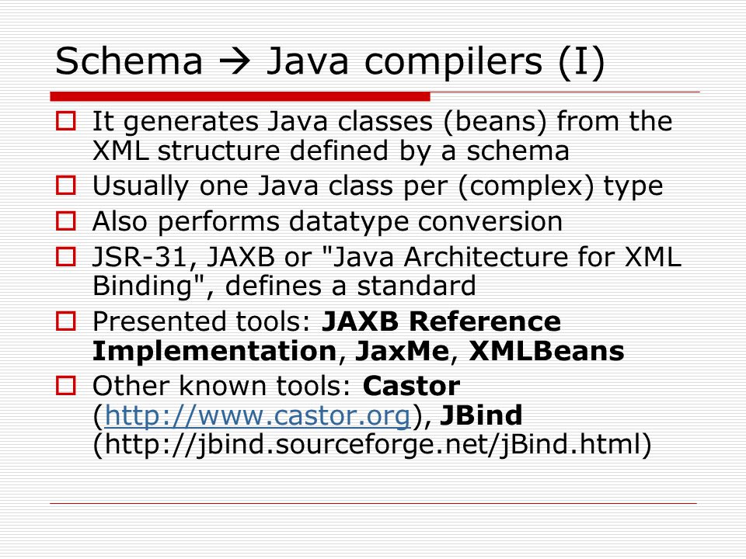Image resolution: width=746 pixels, height=559 pixels.
Task: Click the text "XML structure defined by a schema"
Action: [x=331, y=151]
